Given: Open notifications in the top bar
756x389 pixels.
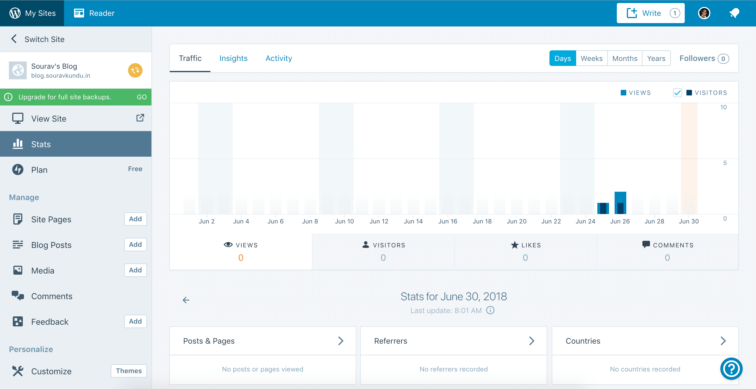Looking at the screenshot, I should (735, 13).
